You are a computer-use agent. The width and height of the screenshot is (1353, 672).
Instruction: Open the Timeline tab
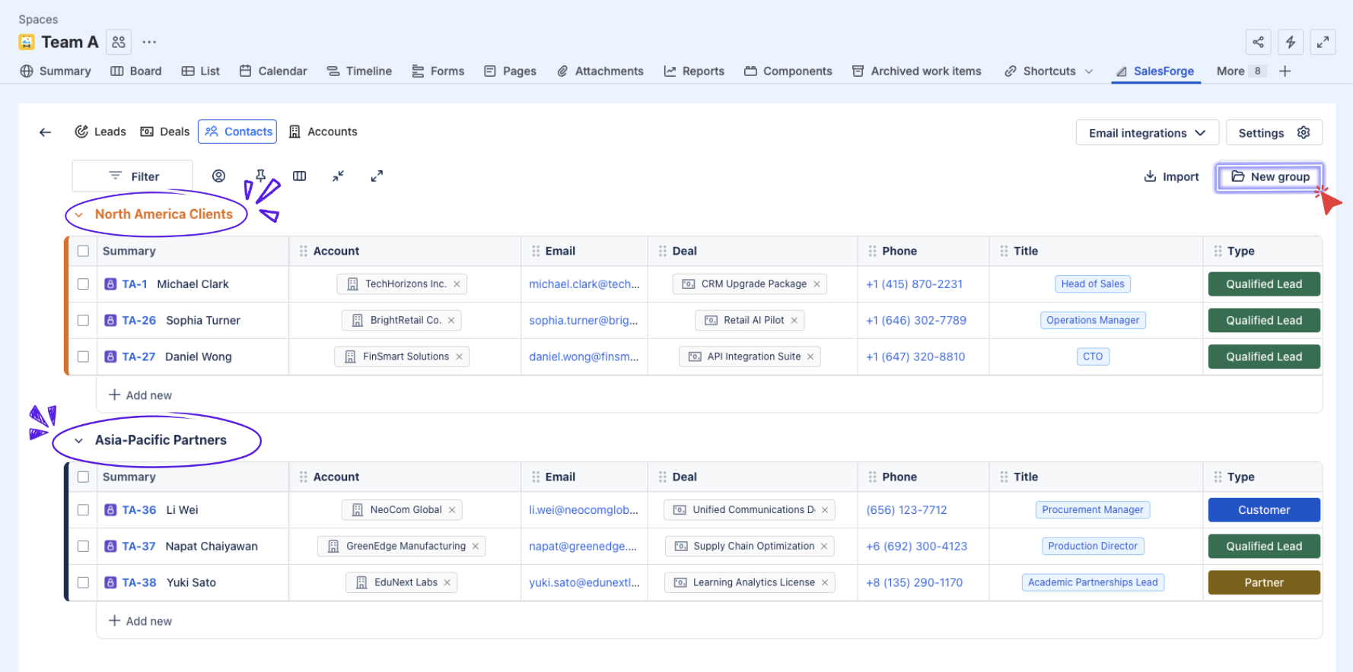359,71
